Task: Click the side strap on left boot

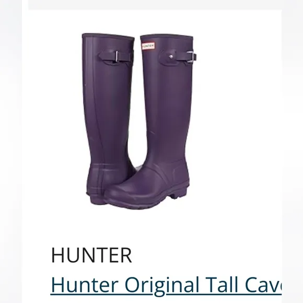Action: (116, 57)
